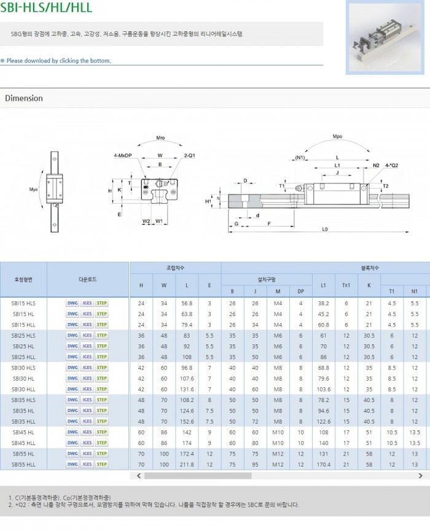
Task: Select the SBI45 HLL model name cell
Action: 23,443
